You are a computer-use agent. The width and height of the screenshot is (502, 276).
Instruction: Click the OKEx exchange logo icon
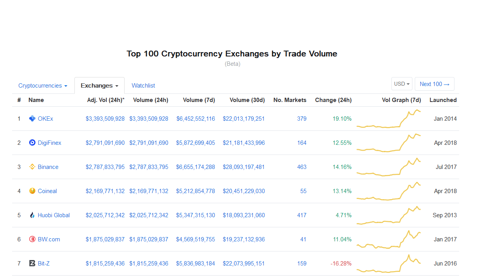(x=32, y=119)
